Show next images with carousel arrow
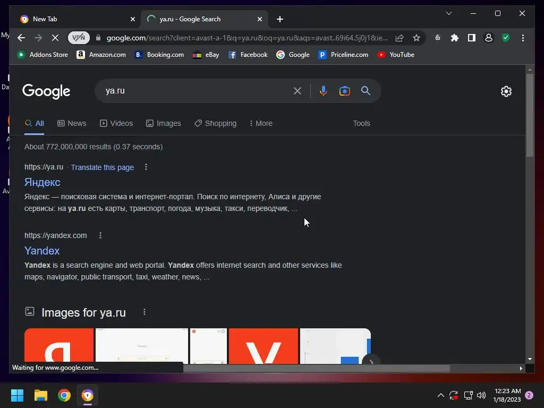The height and width of the screenshot is (408, 544). click(371, 361)
